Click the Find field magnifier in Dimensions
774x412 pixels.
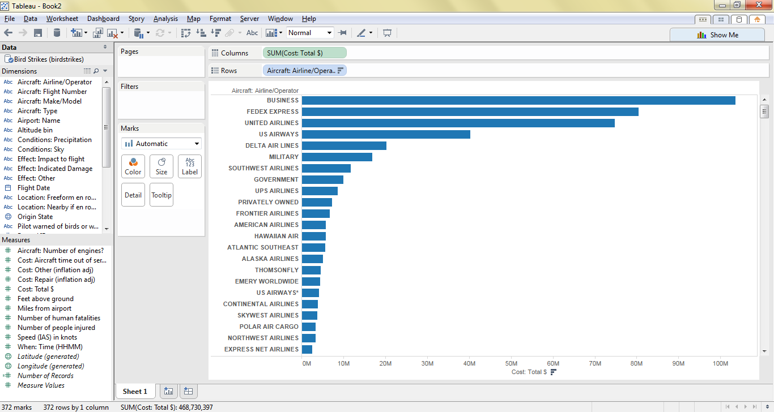pos(96,71)
